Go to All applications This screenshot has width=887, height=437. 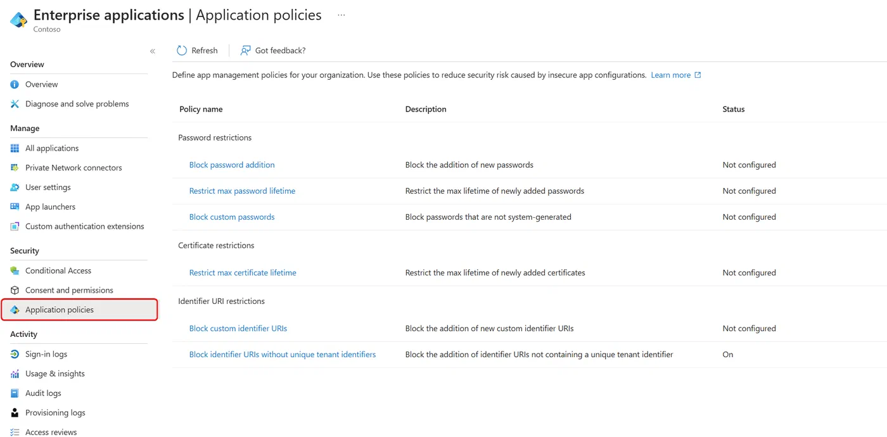click(x=52, y=148)
